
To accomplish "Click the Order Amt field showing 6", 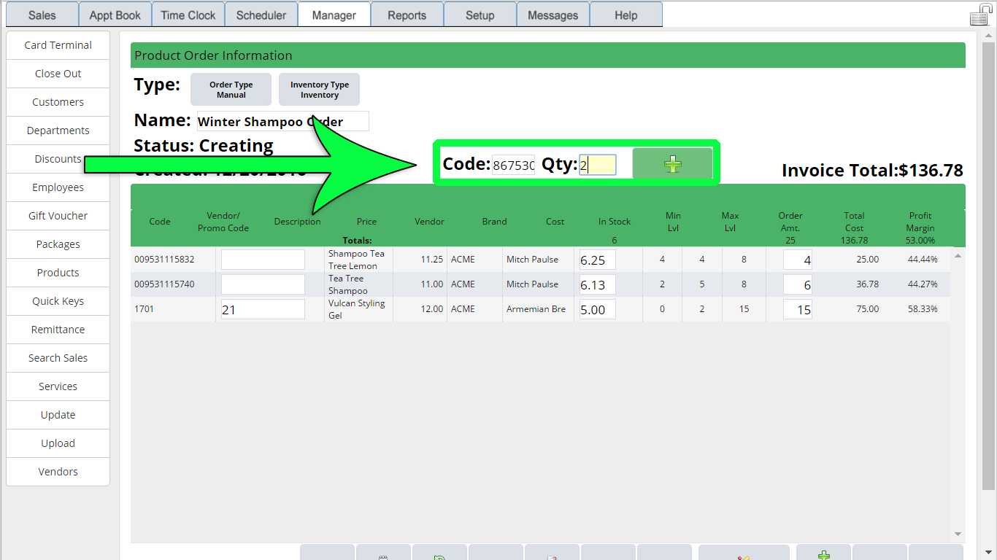I will click(798, 285).
